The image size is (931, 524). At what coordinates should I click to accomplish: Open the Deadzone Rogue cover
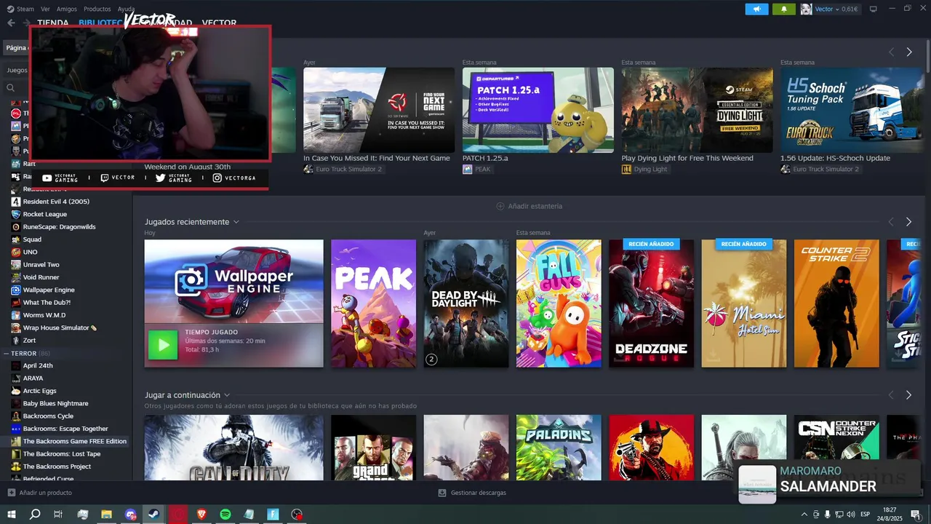[651, 303]
